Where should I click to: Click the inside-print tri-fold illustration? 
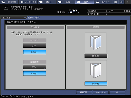tap(96, 70)
